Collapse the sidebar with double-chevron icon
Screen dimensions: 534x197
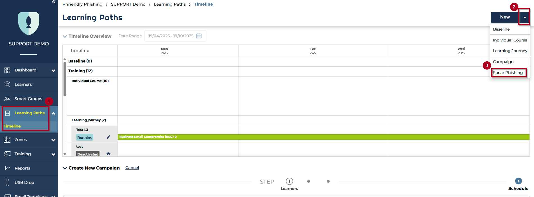pos(53,2)
